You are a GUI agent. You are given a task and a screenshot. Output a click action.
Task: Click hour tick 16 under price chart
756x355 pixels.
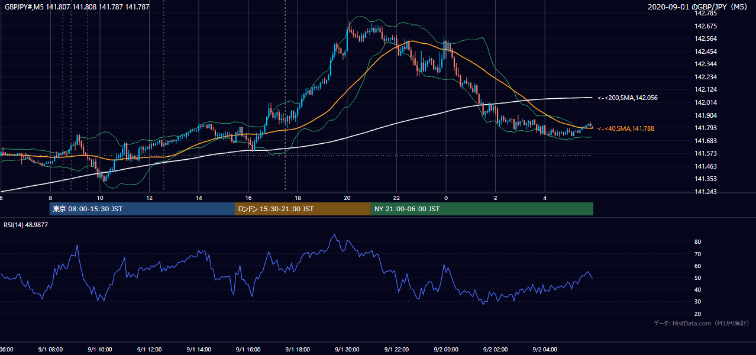248,198
